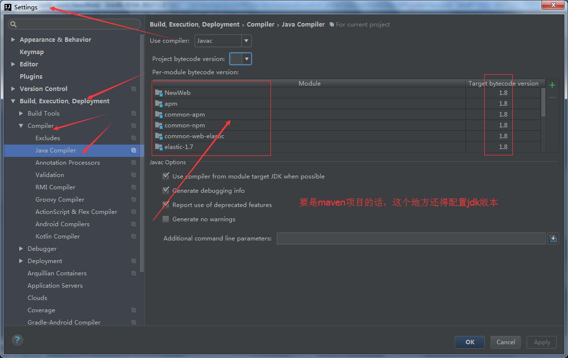Viewport: 568px width, 358px height.
Task: Click folder icon of common-npm module
Action: (159, 125)
